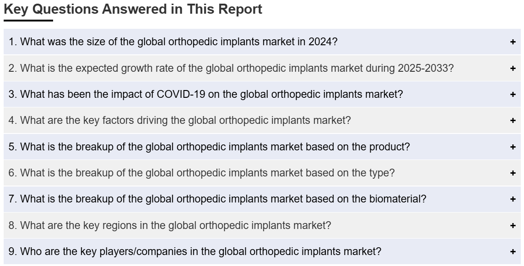Click plus icon on breakup by product row

513,147
